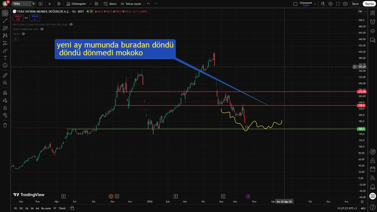Change the G time interval
The image size is (377, 212).
pyautogui.click(x=50, y=4)
